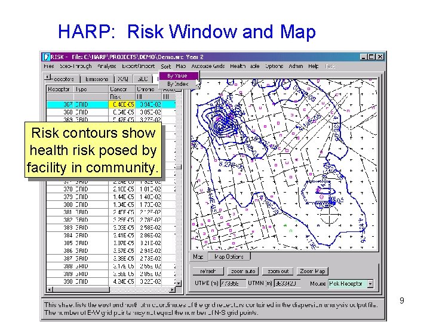Switch to the X/Q tab
This screenshot has height=322, width=430.
(x=123, y=79)
